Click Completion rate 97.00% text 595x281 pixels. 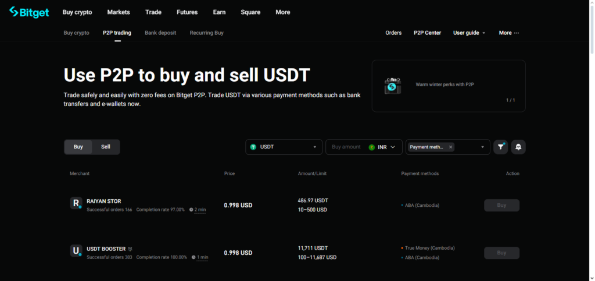(160, 210)
